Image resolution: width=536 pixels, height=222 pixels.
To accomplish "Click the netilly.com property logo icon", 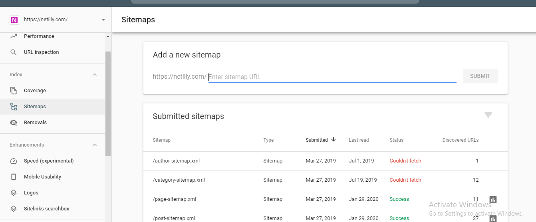I will pyautogui.click(x=14, y=20).
